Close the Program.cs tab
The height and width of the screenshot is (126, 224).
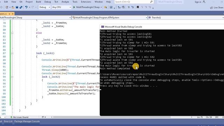tap(13, 14)
